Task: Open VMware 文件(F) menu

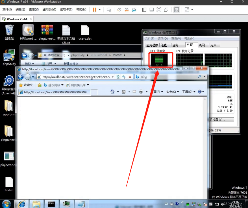Action: [7, 10]
